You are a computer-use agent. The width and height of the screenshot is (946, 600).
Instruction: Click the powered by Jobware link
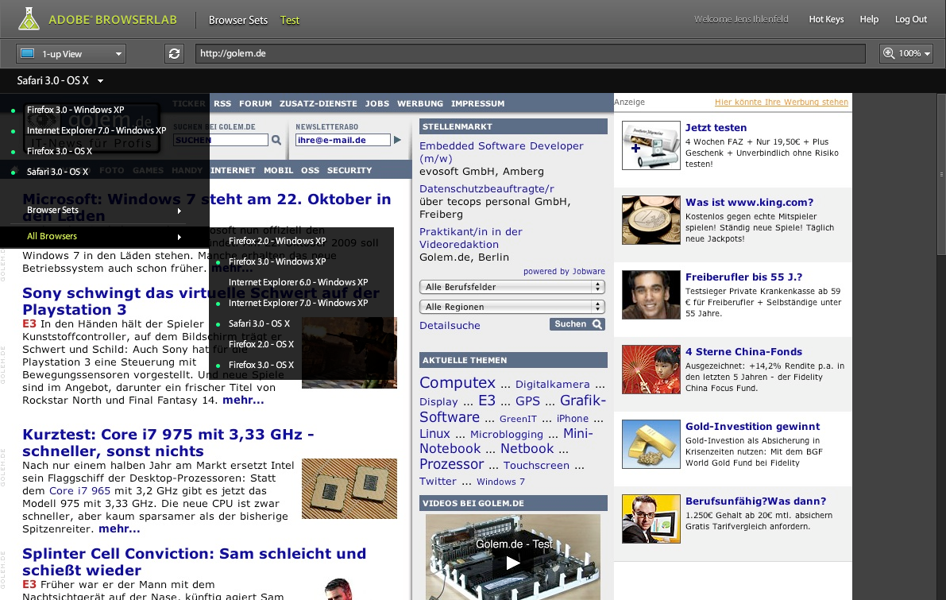point(564,272)
